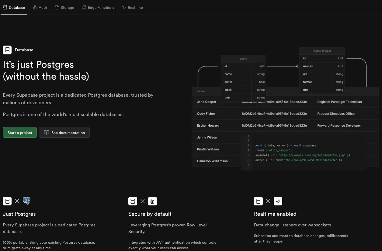Image resolution: width=382 pixels, height=251 pixels.
Task: Click the .update code line
Action: (302, 155)
